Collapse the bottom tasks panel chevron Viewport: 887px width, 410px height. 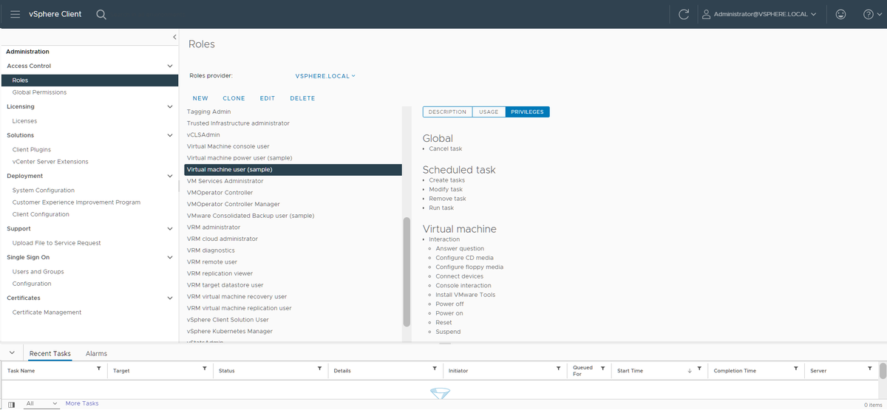11,353
